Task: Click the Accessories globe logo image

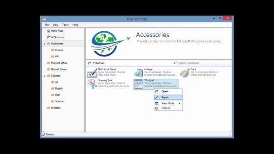Action: pyautogui.click(x=110, y=44)
